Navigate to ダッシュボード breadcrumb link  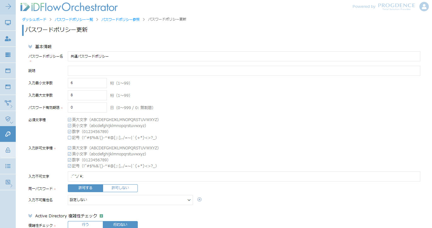34,19
